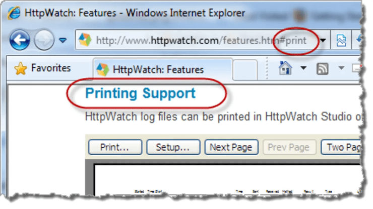Click the Internet Explorer logo in title bar

click(14, 13)
